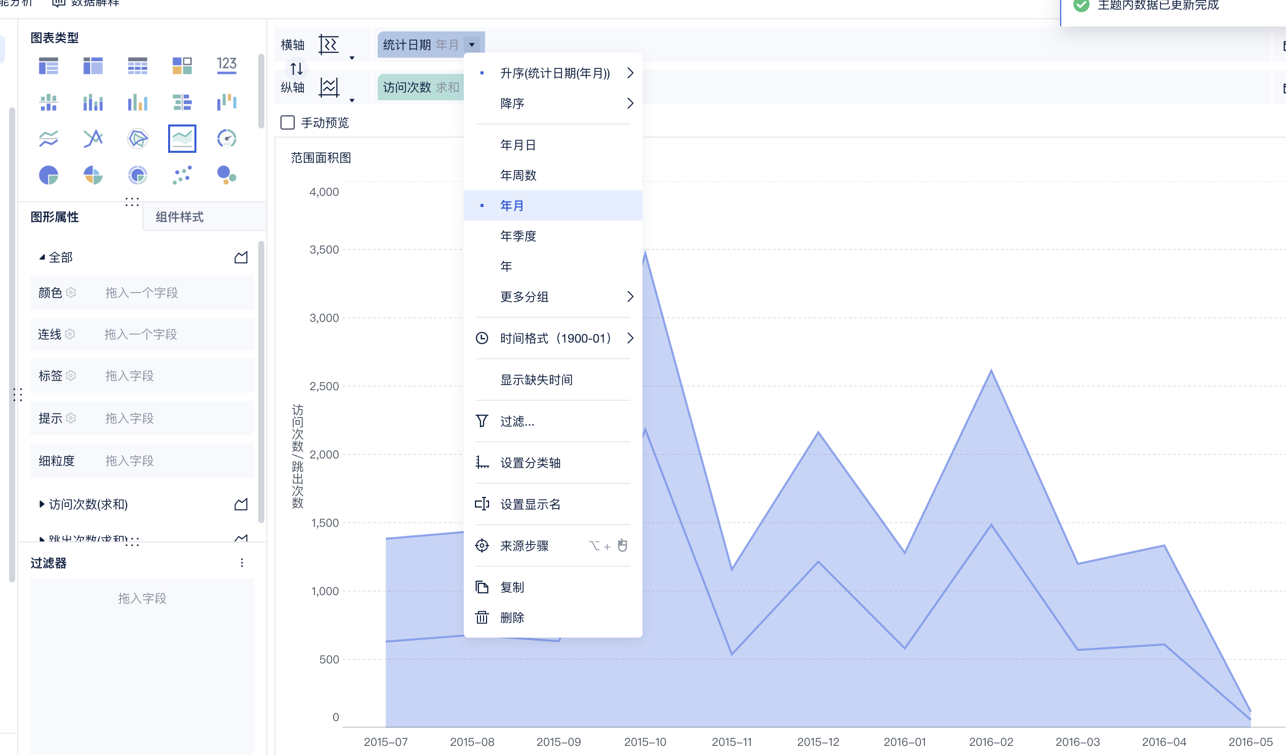Click the swap axes arrows icon

[x=297, y=68]
